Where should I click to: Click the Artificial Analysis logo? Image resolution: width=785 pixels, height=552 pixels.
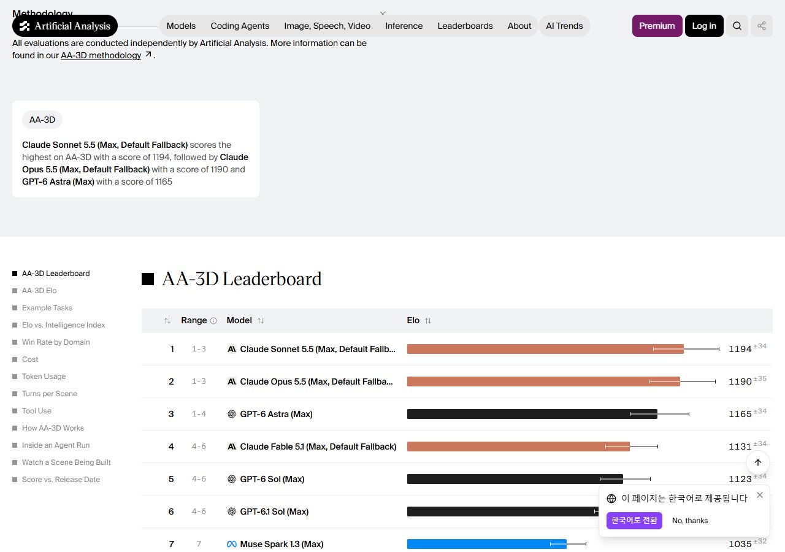[65, 26]
